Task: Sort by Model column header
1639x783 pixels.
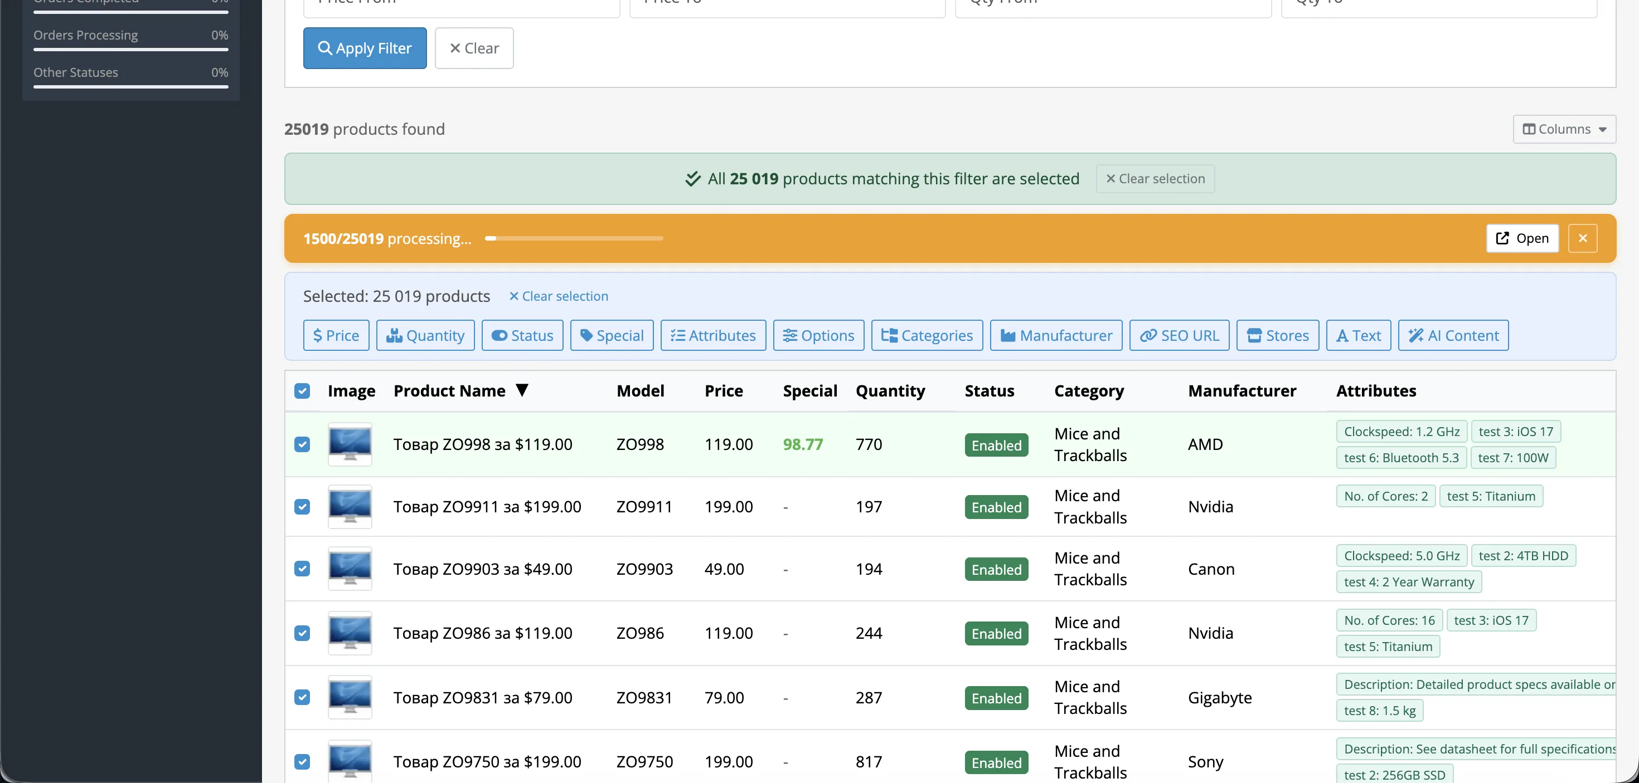Action: (640, 391)
